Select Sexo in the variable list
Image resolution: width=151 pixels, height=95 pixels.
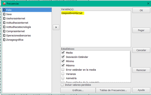(27, 14)
